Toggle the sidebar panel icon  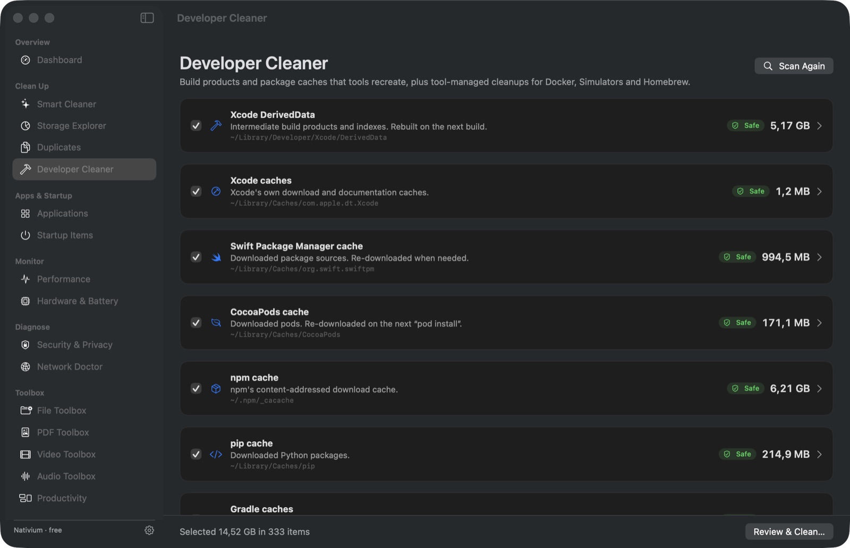click(x=147, y=18)
